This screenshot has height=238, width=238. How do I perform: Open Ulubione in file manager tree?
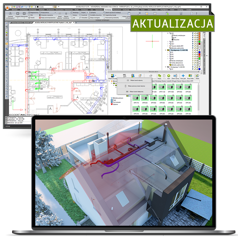tap(114, 104)
